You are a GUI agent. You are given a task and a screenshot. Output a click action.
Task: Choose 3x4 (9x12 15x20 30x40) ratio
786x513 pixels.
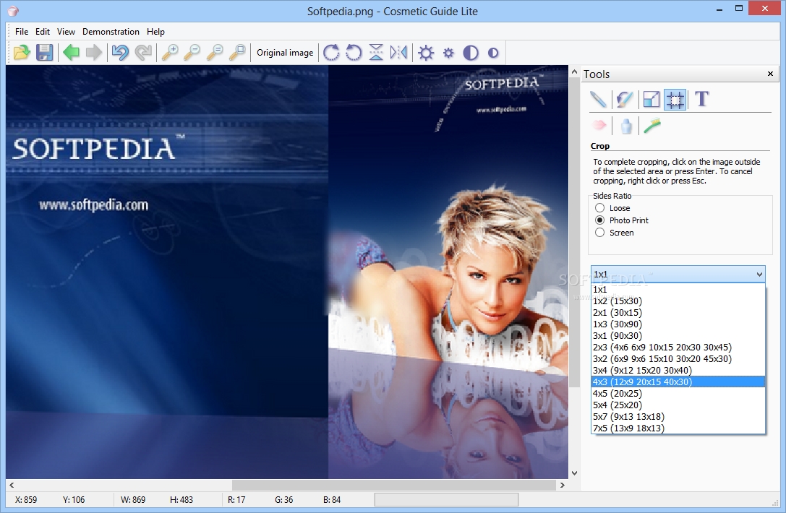[678, 370]
